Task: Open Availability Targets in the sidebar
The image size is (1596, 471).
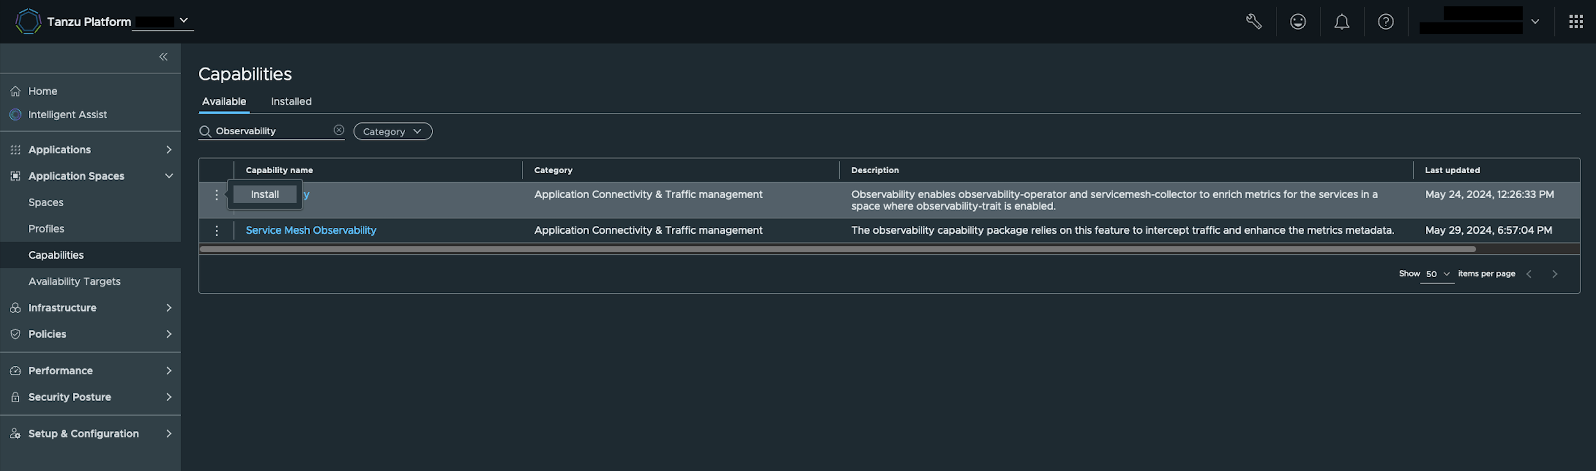Action: pos(74,282)
